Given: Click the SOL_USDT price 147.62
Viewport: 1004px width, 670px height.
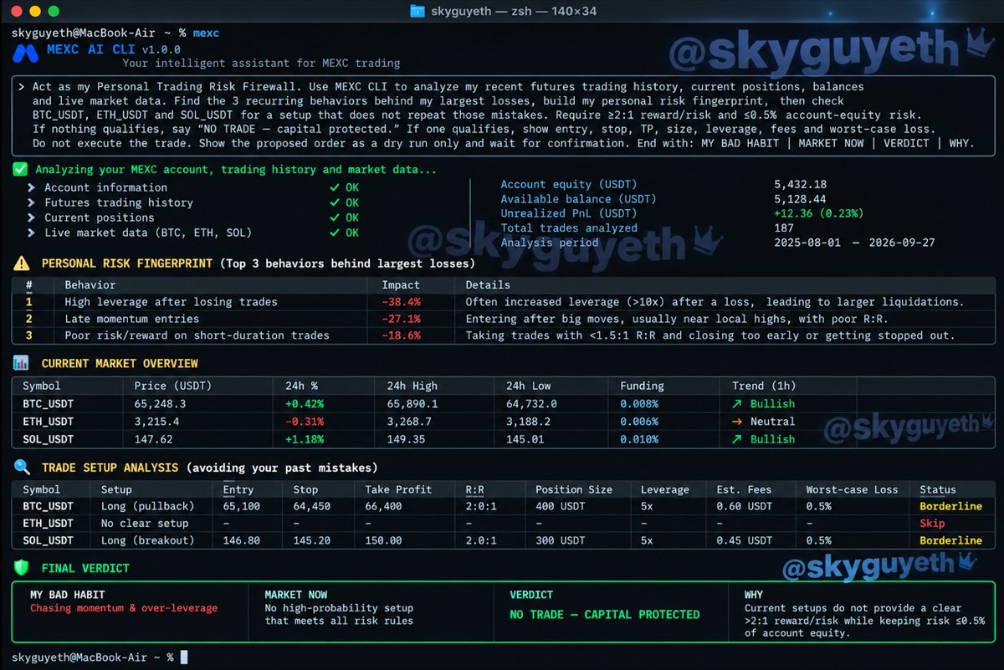Looking at the screenshot, I should [x=153, y=439].
